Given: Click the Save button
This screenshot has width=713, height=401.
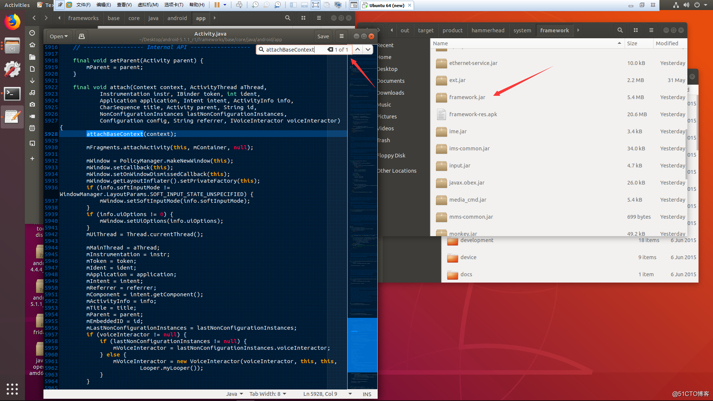Looking at the screenshot, I should coord(323,36).
